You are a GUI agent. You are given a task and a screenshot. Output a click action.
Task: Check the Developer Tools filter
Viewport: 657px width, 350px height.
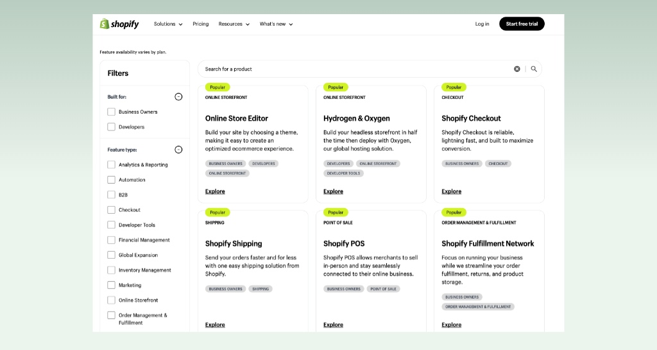pyautogui.click(x=111, y=225)
